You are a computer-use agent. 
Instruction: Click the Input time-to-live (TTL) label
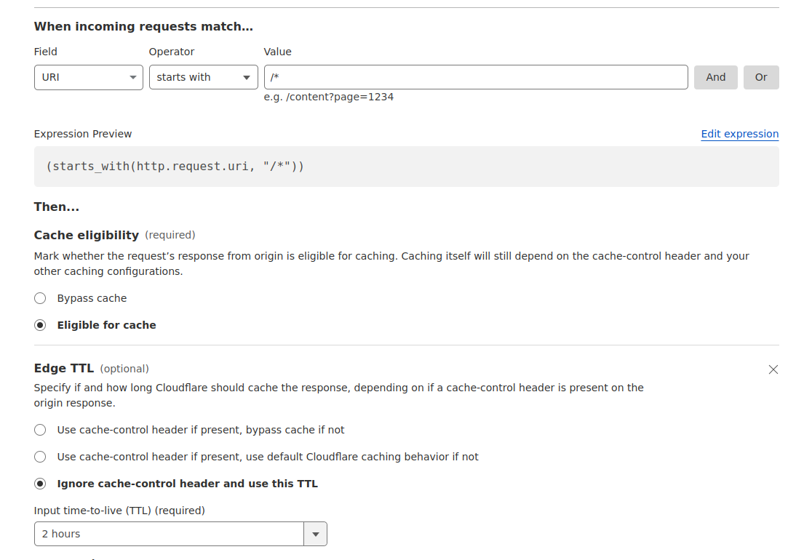point(119,511)
